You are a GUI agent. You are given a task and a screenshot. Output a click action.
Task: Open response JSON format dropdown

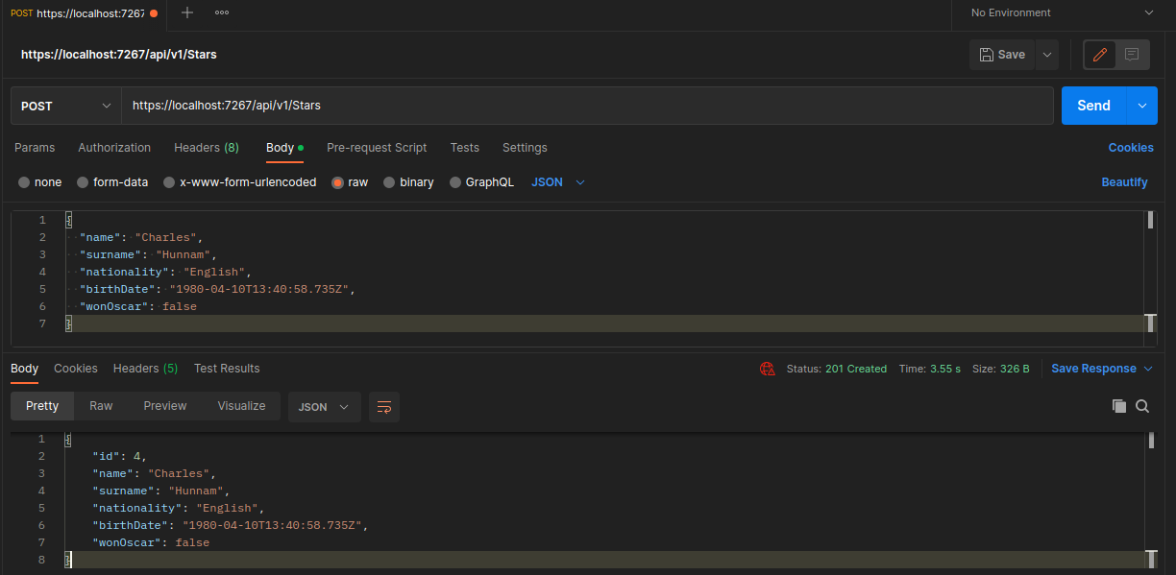pos(325,406)
